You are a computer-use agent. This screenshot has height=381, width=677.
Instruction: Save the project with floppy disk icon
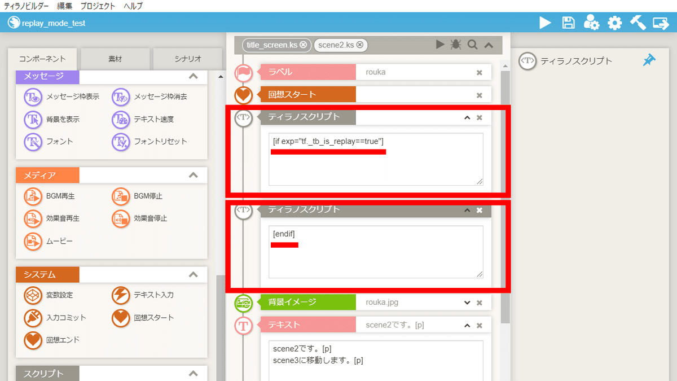569,23
